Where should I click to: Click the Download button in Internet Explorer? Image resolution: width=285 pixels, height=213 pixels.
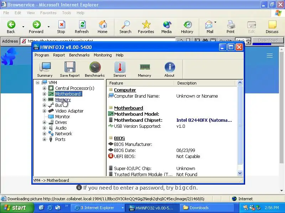[268, 40]
